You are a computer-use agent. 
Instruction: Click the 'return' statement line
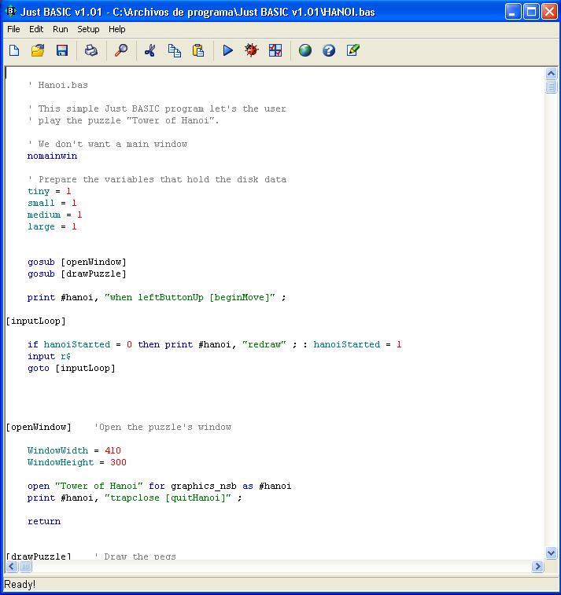pyautogui.click(x=44, y=521)
